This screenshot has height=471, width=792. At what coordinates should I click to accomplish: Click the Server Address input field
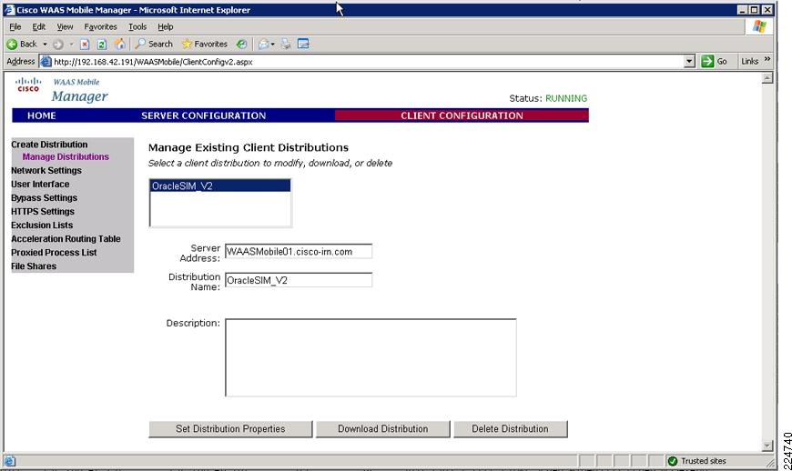point(299,251)
